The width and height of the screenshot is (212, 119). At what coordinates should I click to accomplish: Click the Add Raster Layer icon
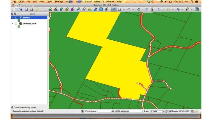[56, 9]
